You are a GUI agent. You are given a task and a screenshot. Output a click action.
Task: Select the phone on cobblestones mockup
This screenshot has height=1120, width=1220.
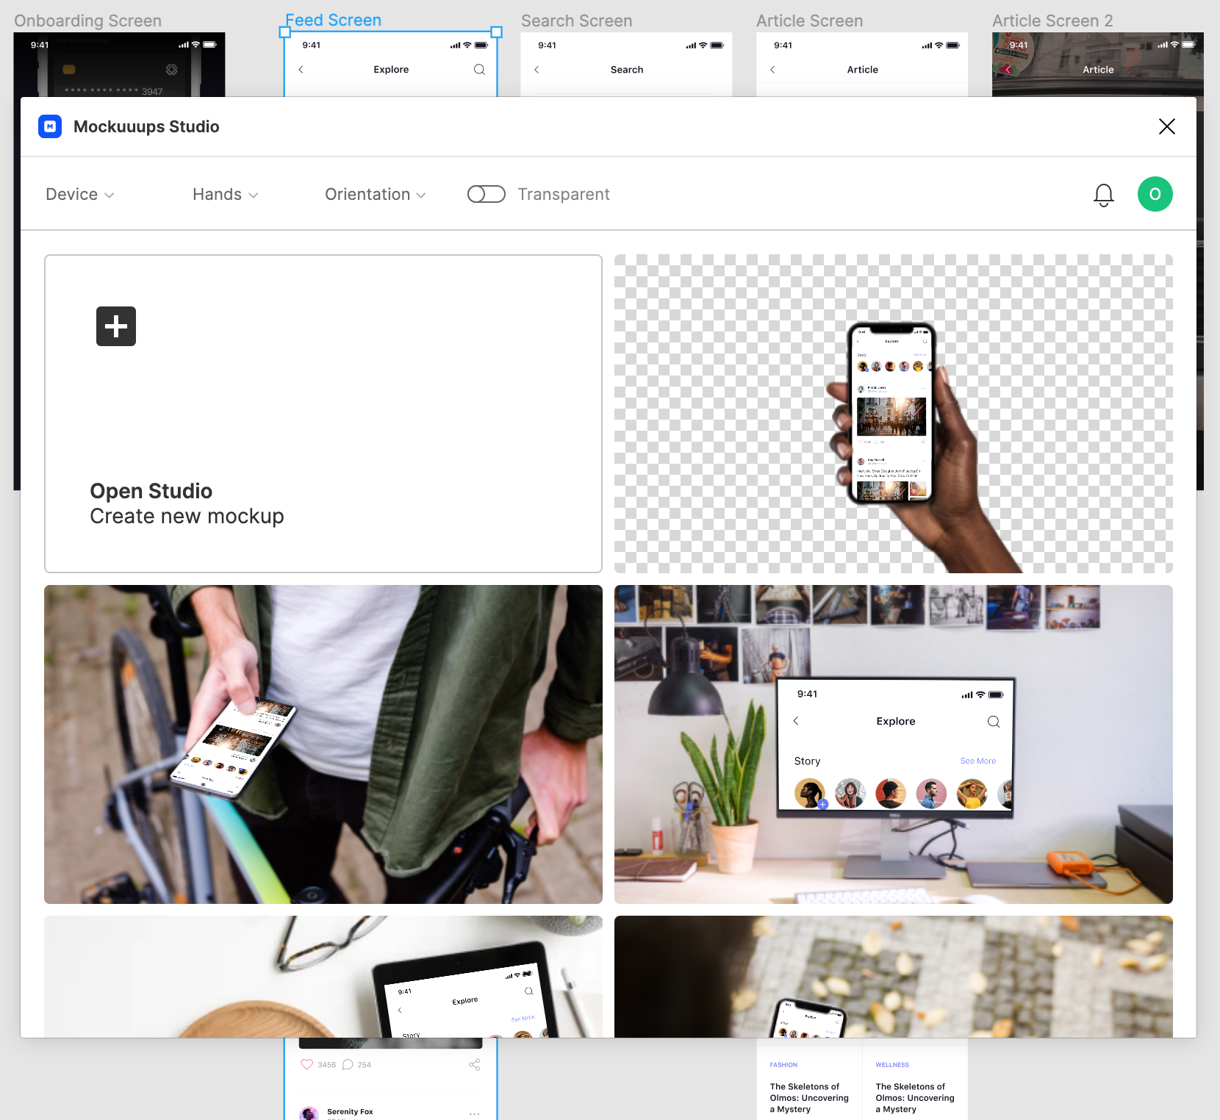(894, 977)
